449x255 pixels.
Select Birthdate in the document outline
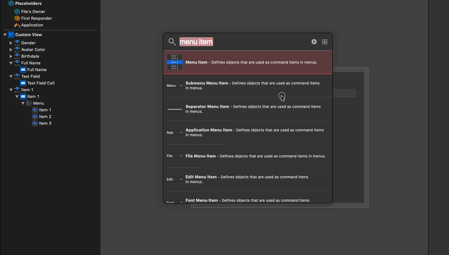[30, 56]
